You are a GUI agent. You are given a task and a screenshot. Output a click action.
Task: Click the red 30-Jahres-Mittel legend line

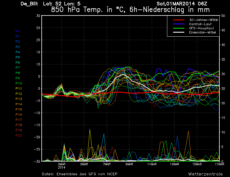[178, 20]
